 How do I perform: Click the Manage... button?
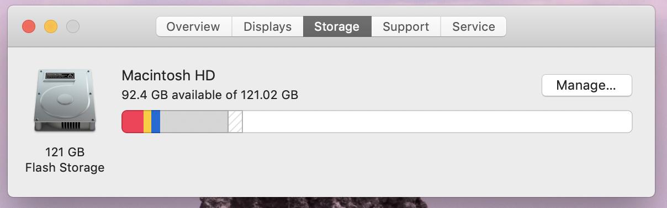point(586,85)
